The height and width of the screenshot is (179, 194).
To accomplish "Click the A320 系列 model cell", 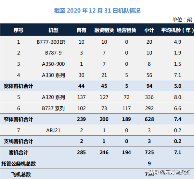I will pos(53,97).
